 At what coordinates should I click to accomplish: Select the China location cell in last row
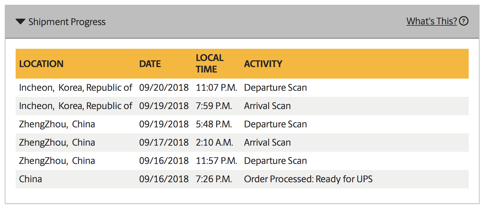point(31,179)
